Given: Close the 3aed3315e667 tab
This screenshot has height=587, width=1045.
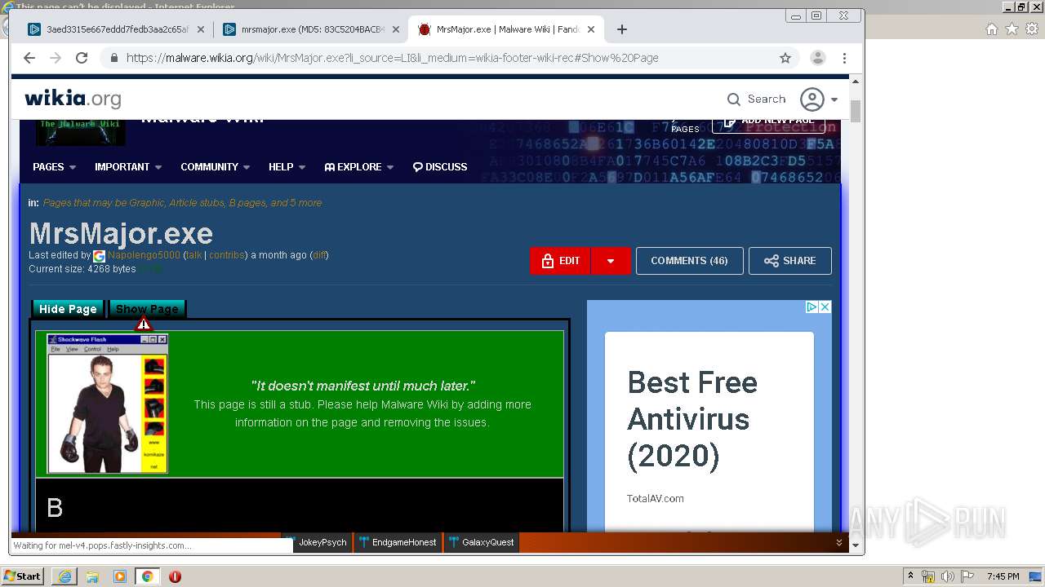Looking at the screenshot, I should click(x=202, y=29).
